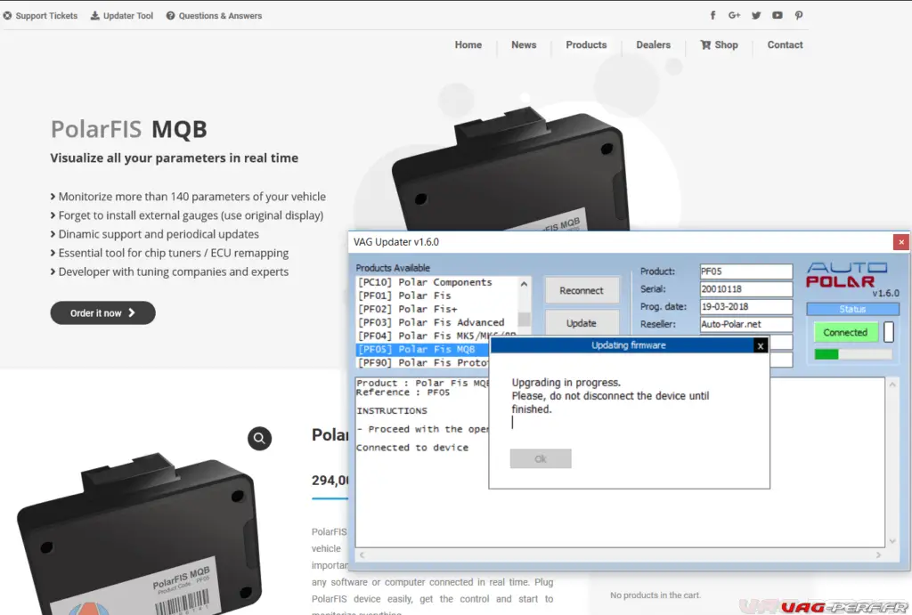Open the Dealers menu item

coord(653,45)
